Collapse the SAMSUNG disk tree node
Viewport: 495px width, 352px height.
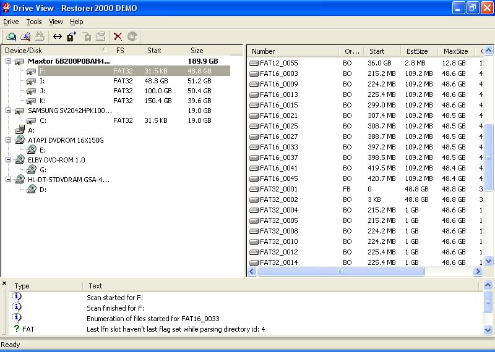coord(9,111)
